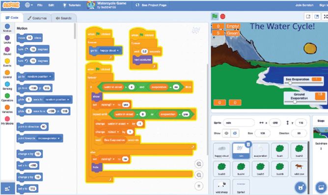Viewport: 328px width, 195px height.
Task: Click the 'move 10 steps' palette block
Action: (29, 38)
